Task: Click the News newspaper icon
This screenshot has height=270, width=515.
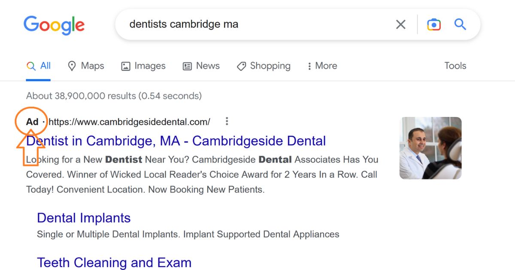Action: [188, 66]
